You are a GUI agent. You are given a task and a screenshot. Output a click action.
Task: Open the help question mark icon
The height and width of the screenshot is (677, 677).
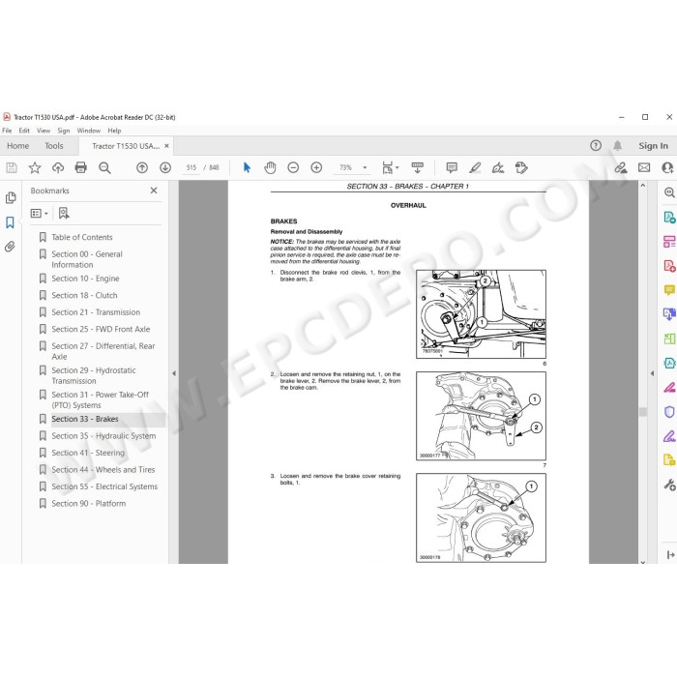coord(596,145)
